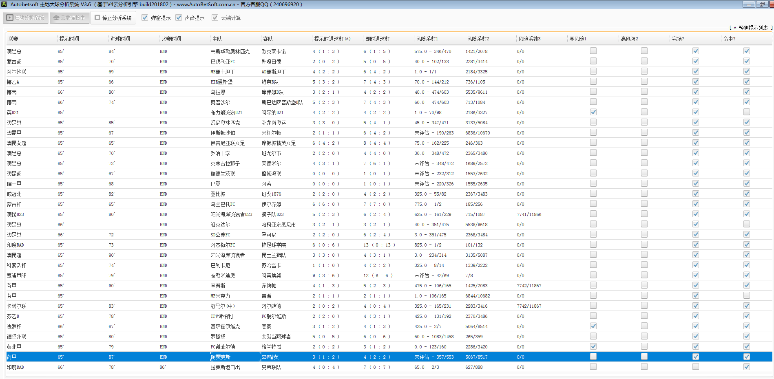Click the cloud icon on 云端连接中 button

56,18
